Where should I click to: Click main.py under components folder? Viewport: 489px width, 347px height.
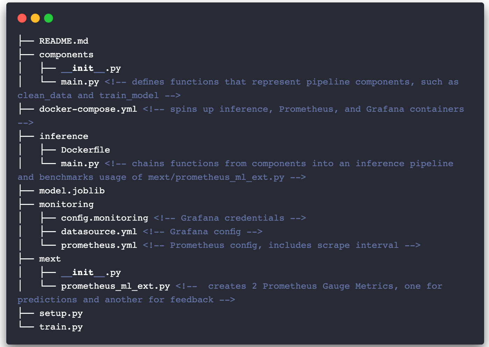(80, 82)
